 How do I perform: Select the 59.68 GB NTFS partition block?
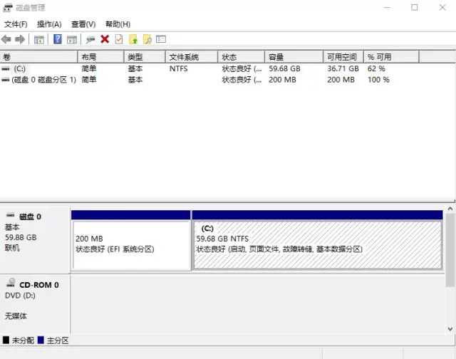pos(317,245)
